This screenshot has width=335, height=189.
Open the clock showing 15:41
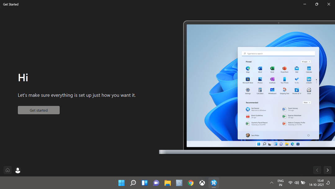(x=316, y=183)
